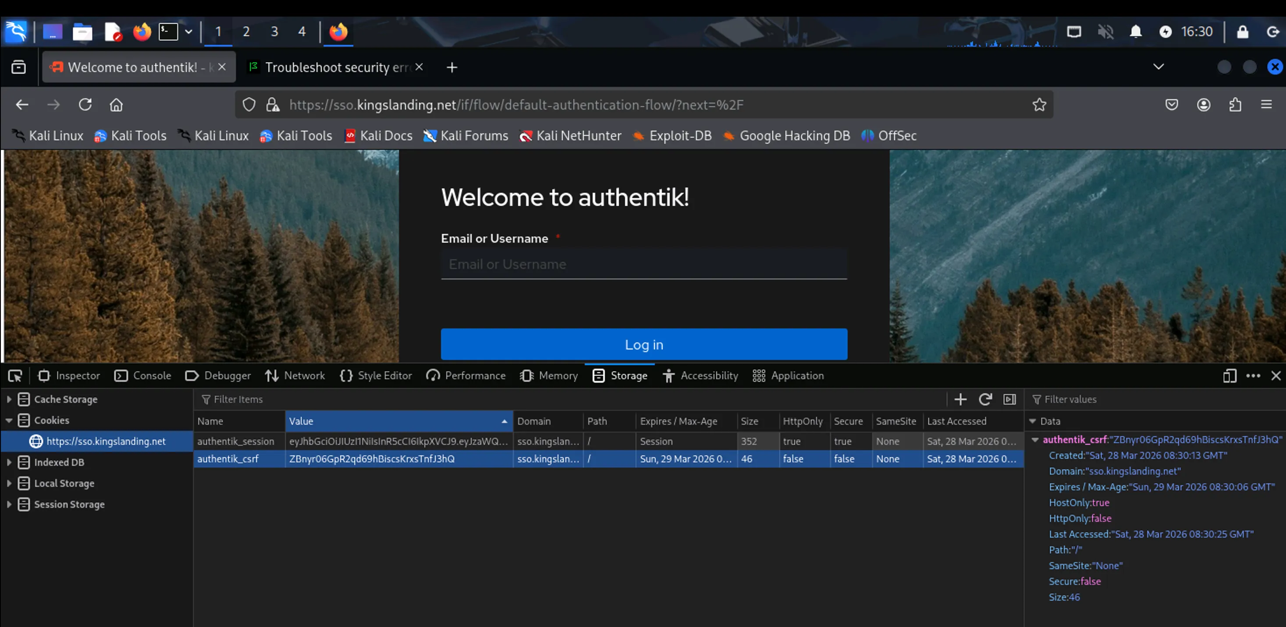Expand the Cache Storage tree item
Screen dimensions: 1286x627
click(9, 399)
